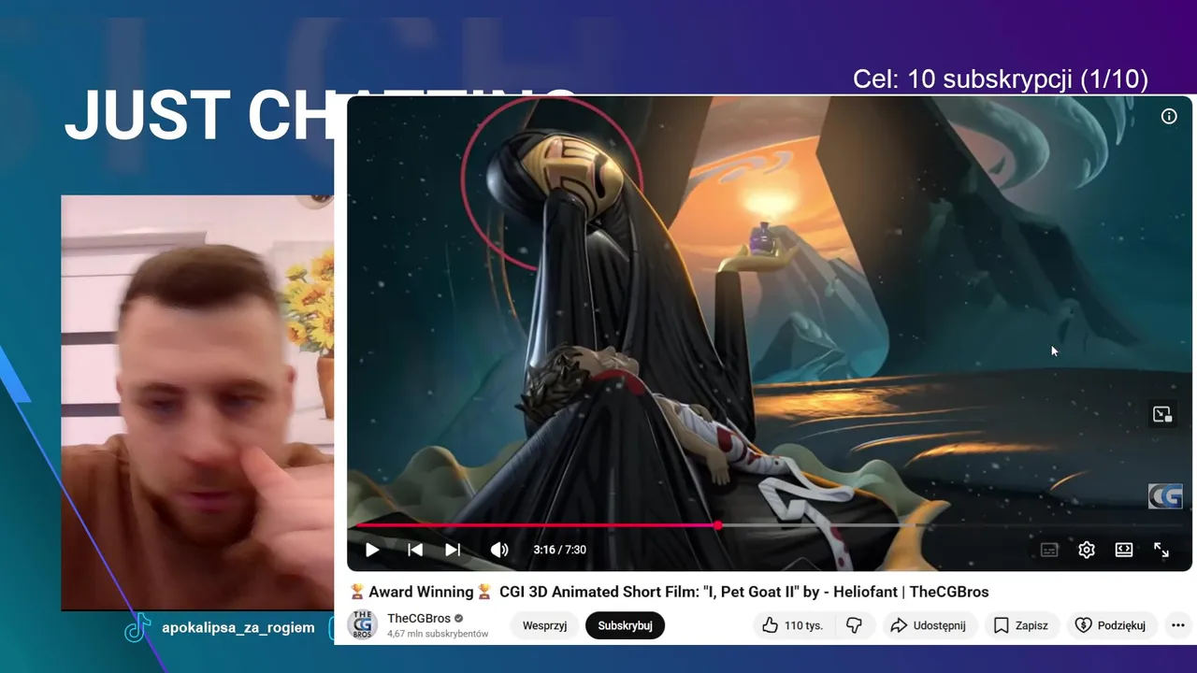This screenshot has height=673, width=1197.
Task: Click the 3:16 / 7:30 time display
Action: click(559, 550)
